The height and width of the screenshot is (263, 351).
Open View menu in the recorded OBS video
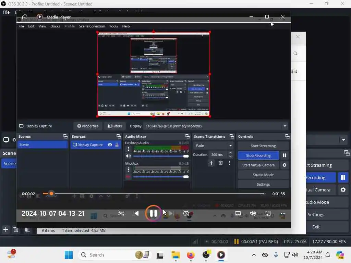pyautogui.click(x=42, y=26)
